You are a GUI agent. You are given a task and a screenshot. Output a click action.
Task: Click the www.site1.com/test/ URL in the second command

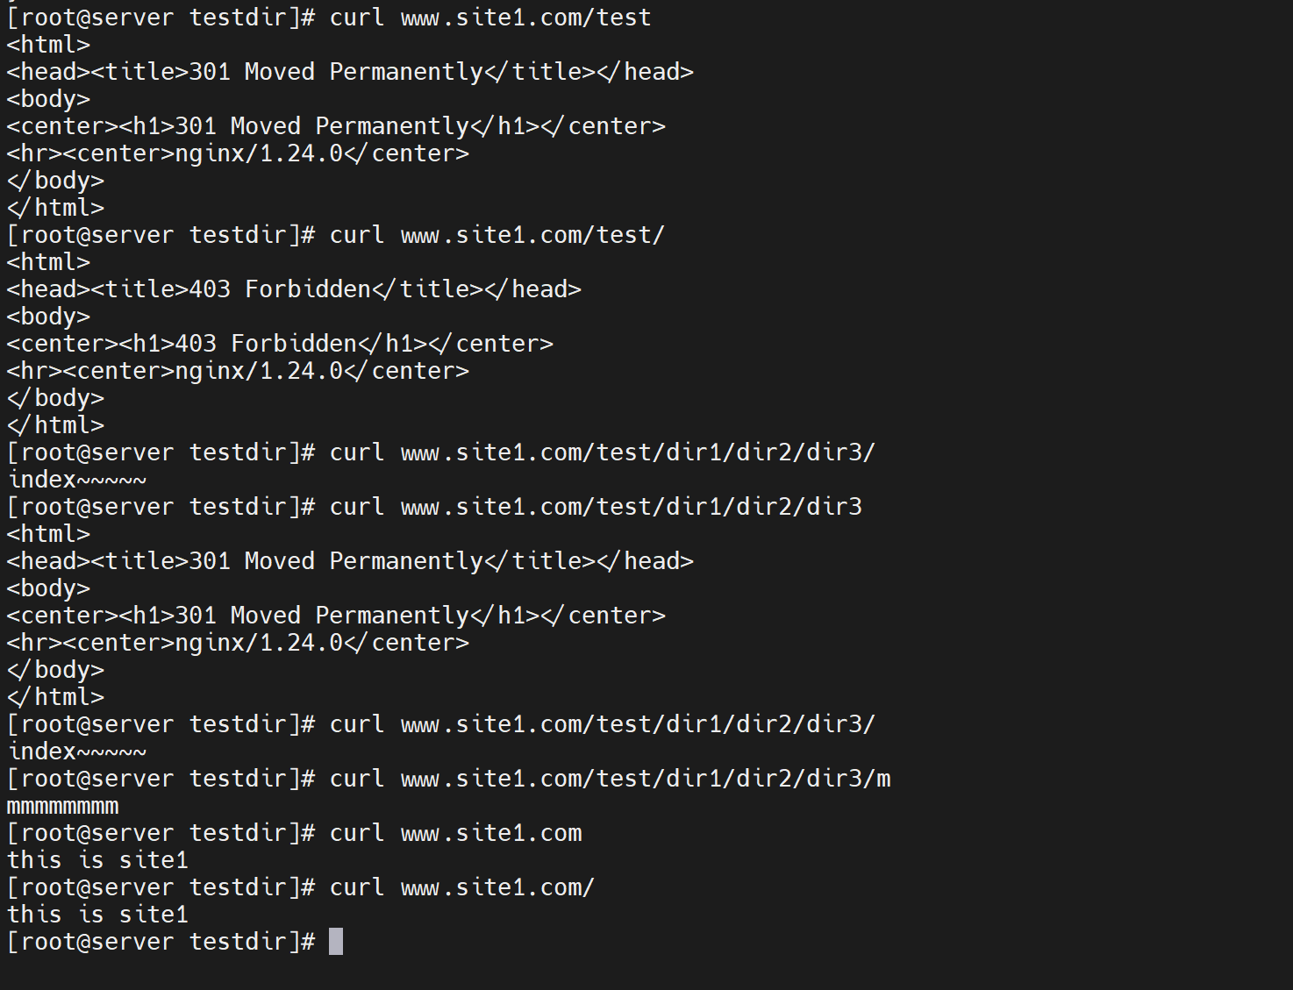tap(532, 235)
